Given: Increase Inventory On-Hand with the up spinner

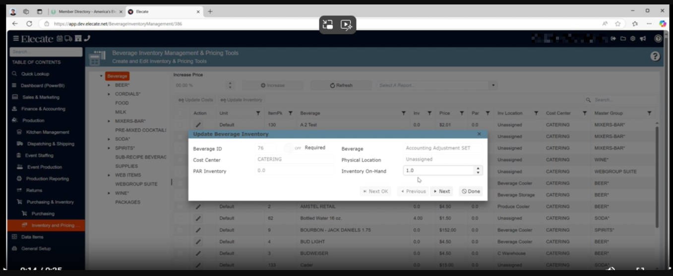Looking at the screenshot, I should click(478, 168).
